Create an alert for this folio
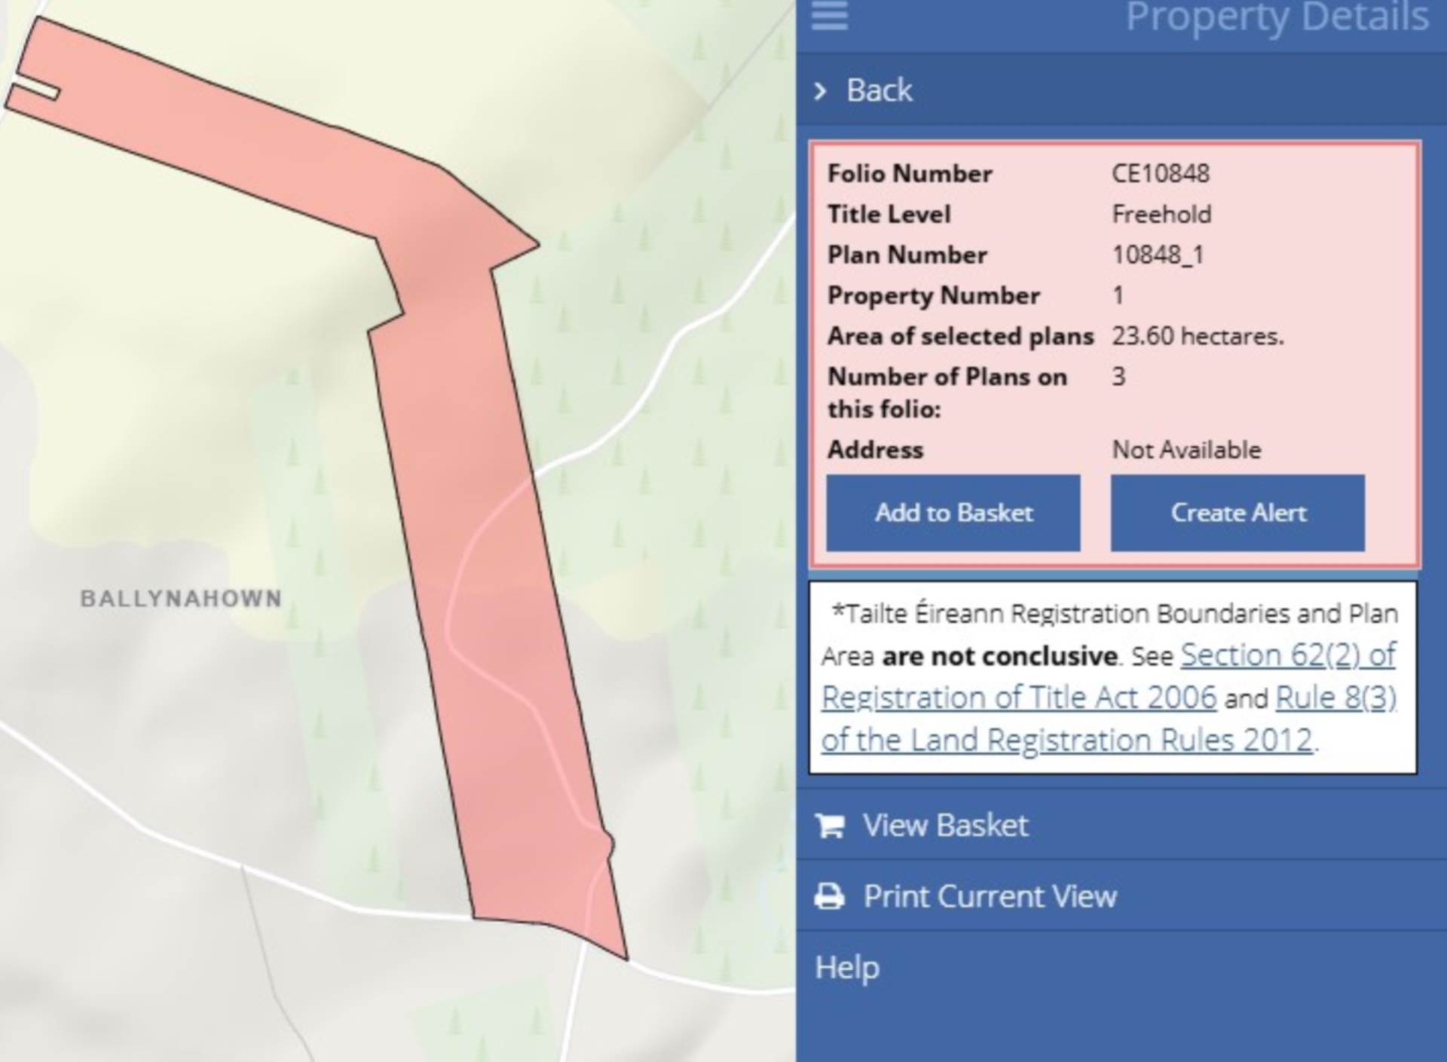 (x=1237, y=513)
